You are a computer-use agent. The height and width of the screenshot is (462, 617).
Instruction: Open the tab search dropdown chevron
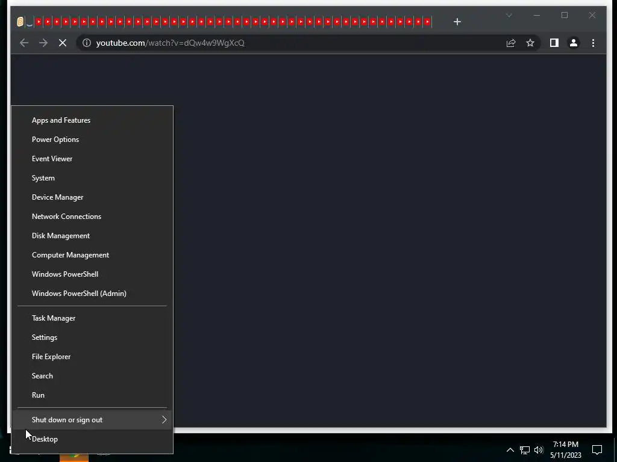[x=509, y=15]
